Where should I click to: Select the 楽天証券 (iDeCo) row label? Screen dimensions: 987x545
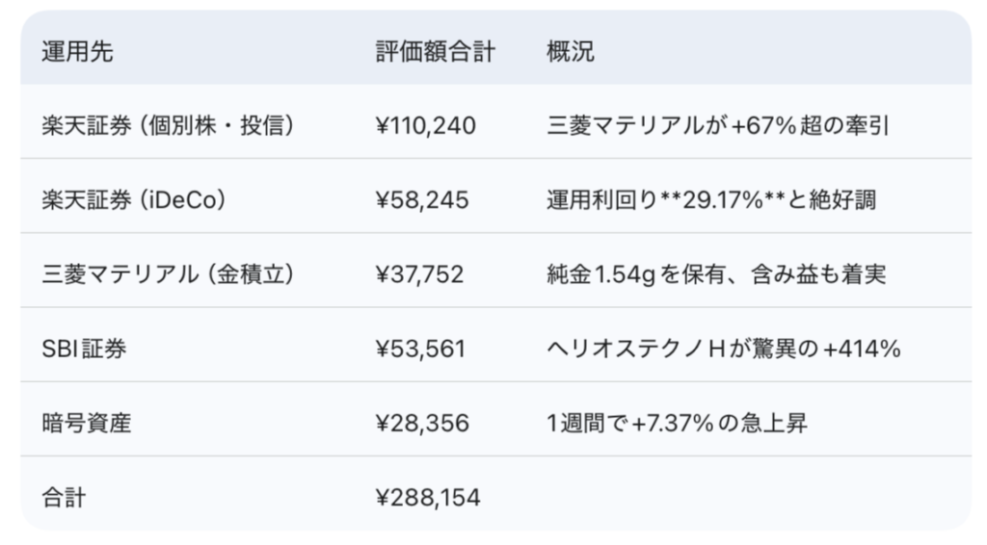click(x=134, y=199)
